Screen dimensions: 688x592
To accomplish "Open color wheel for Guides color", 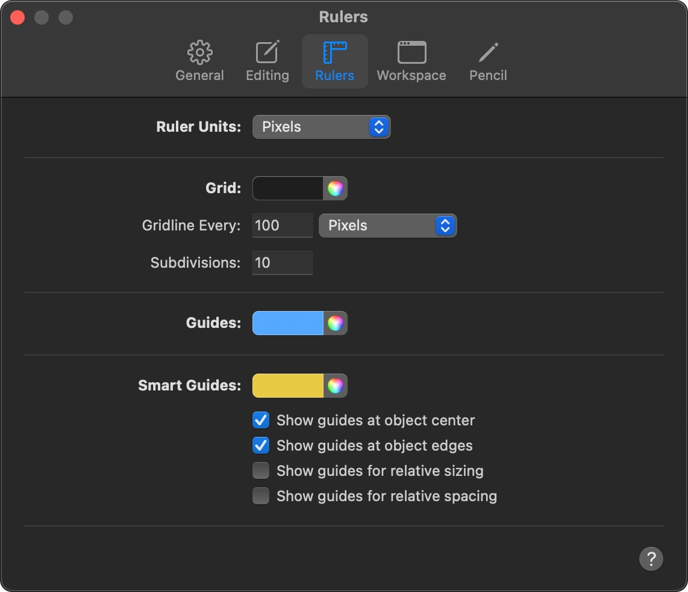I will [335, 324].
